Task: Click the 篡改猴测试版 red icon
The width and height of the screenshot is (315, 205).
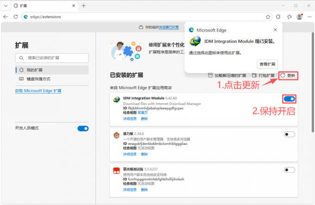Action: [x=117, y=171]
